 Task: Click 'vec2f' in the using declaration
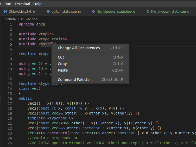[37, 64]
